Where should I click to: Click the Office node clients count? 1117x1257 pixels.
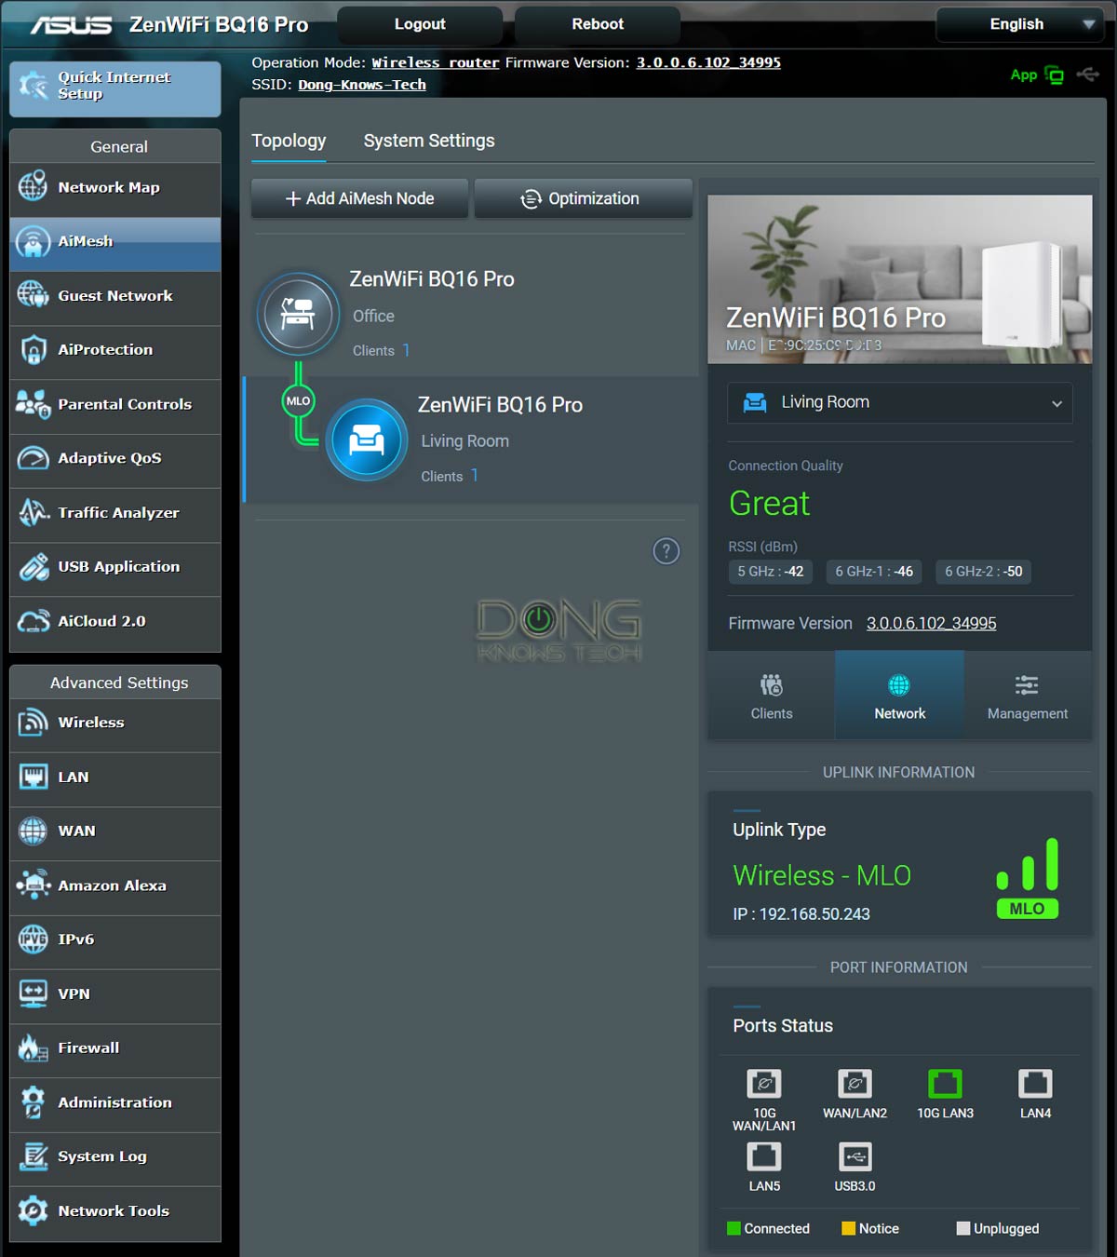[406, 350]
